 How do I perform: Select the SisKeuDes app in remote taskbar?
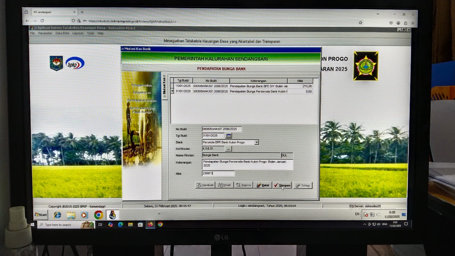112,215
